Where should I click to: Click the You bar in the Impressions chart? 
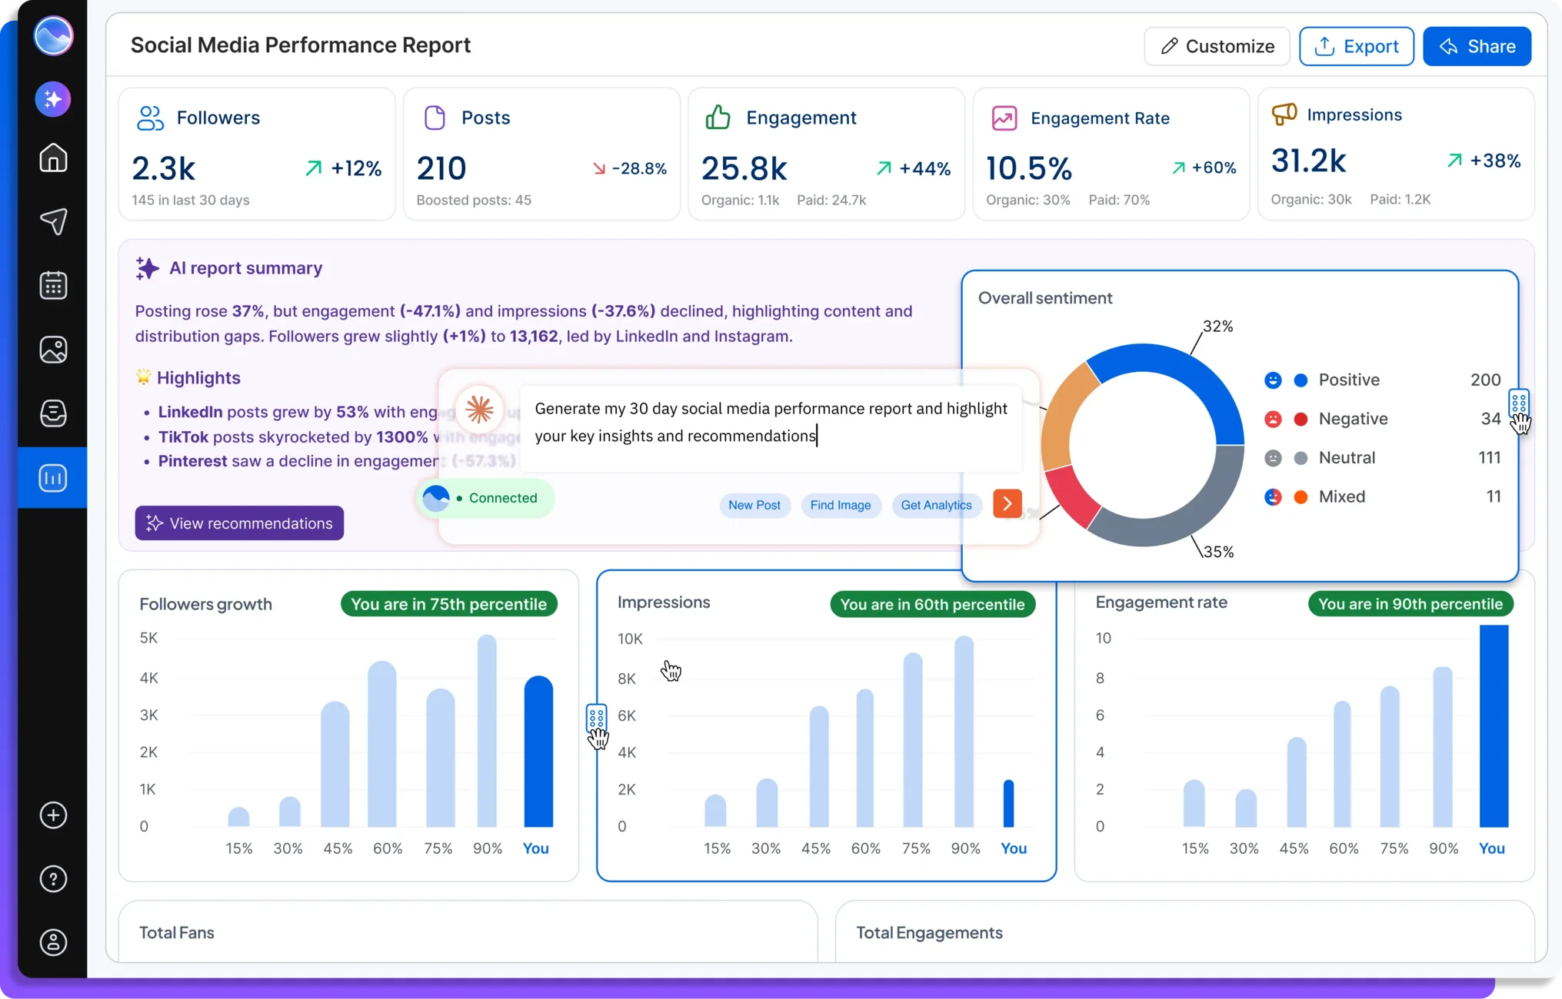pyautogui.click(x=1008, y=803)
